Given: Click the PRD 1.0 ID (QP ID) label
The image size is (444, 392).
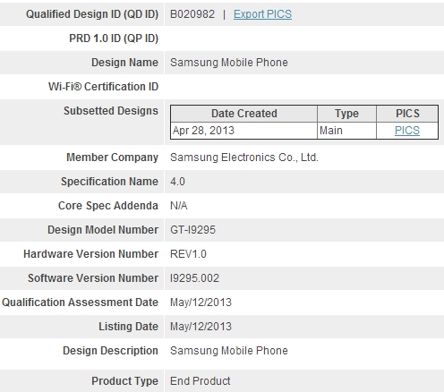Looking at the screenshot, I should pyautogui.click(x=114, y=38).
